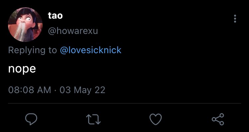The height and width of the screenshot is (132, 249).
Task: Click the @howarexu handle
Action: tap(73, 31)
